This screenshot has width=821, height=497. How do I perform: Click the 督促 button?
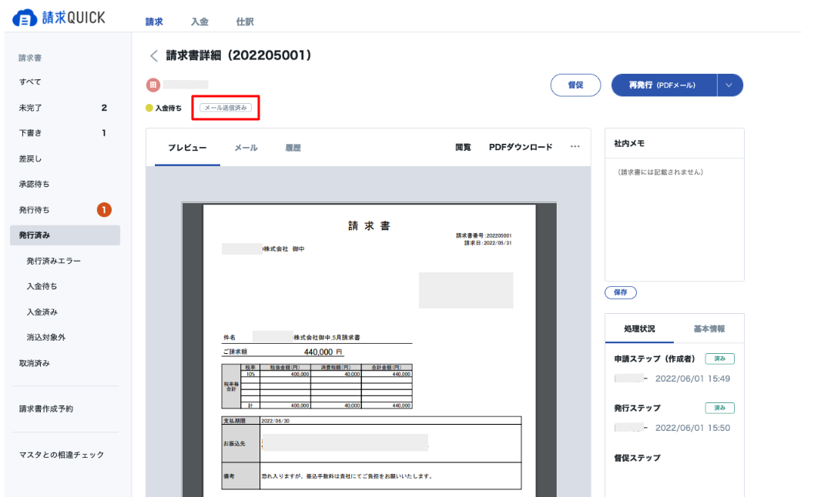575,85
